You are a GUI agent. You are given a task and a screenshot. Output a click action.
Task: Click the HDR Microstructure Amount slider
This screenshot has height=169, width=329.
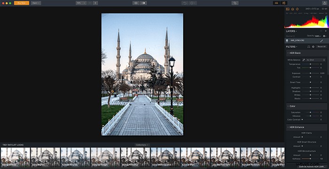(311, 155)
